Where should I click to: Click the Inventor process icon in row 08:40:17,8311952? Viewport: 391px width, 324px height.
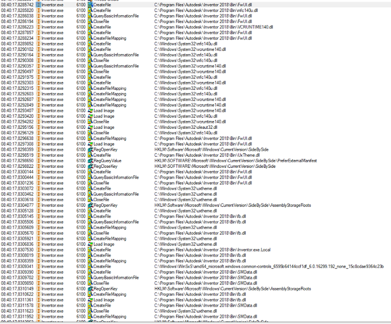pyautogui.click(x=39, y=317)
